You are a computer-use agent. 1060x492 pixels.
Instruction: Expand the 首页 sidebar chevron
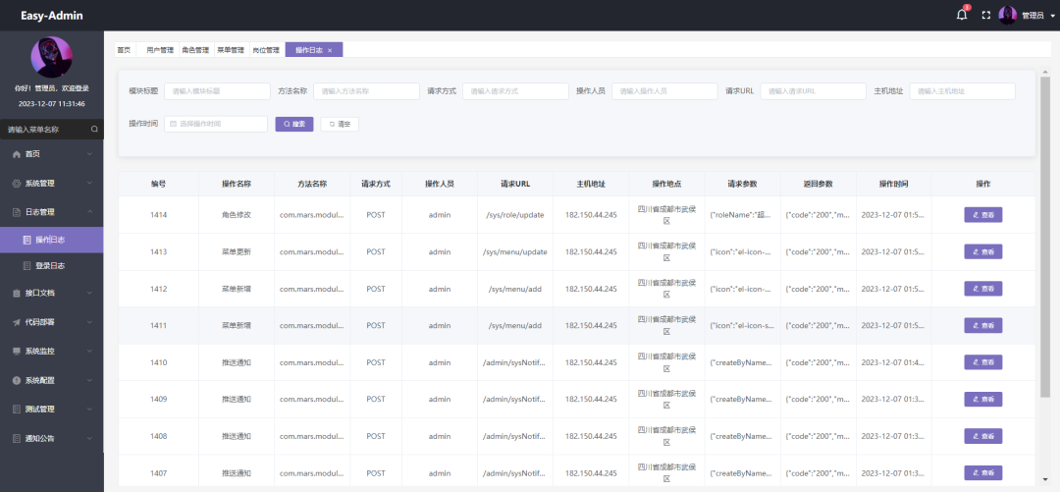tap(90, 154)
